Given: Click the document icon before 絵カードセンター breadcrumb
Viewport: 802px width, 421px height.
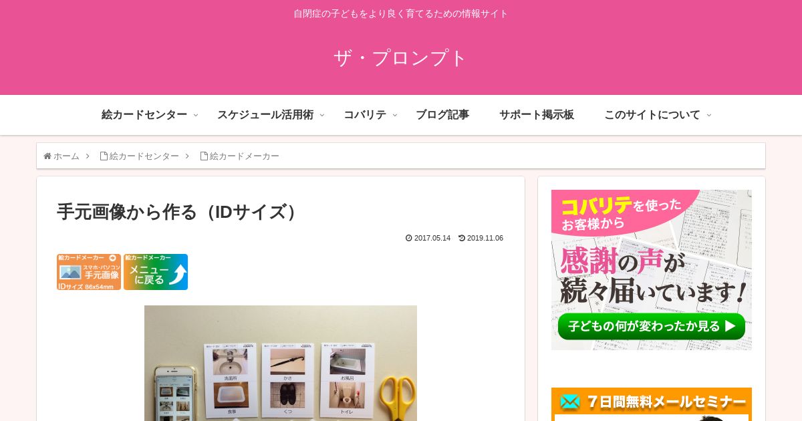Looking at the screenshot, I should [x=104, y=156].
